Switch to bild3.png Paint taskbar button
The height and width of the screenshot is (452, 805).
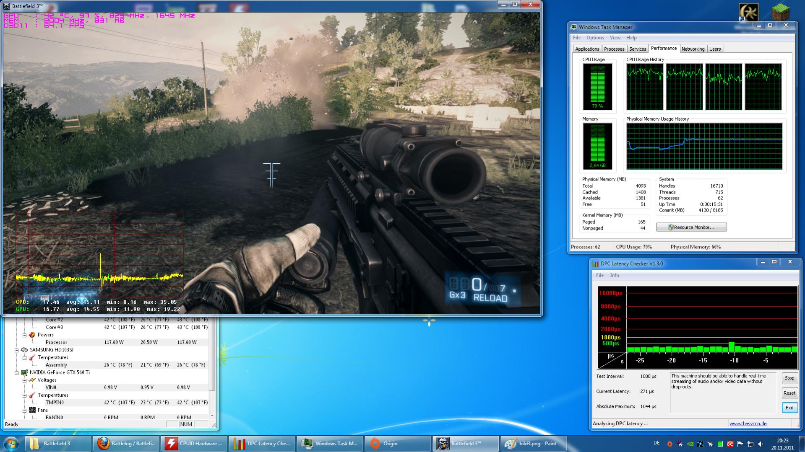tap(534, 444)
